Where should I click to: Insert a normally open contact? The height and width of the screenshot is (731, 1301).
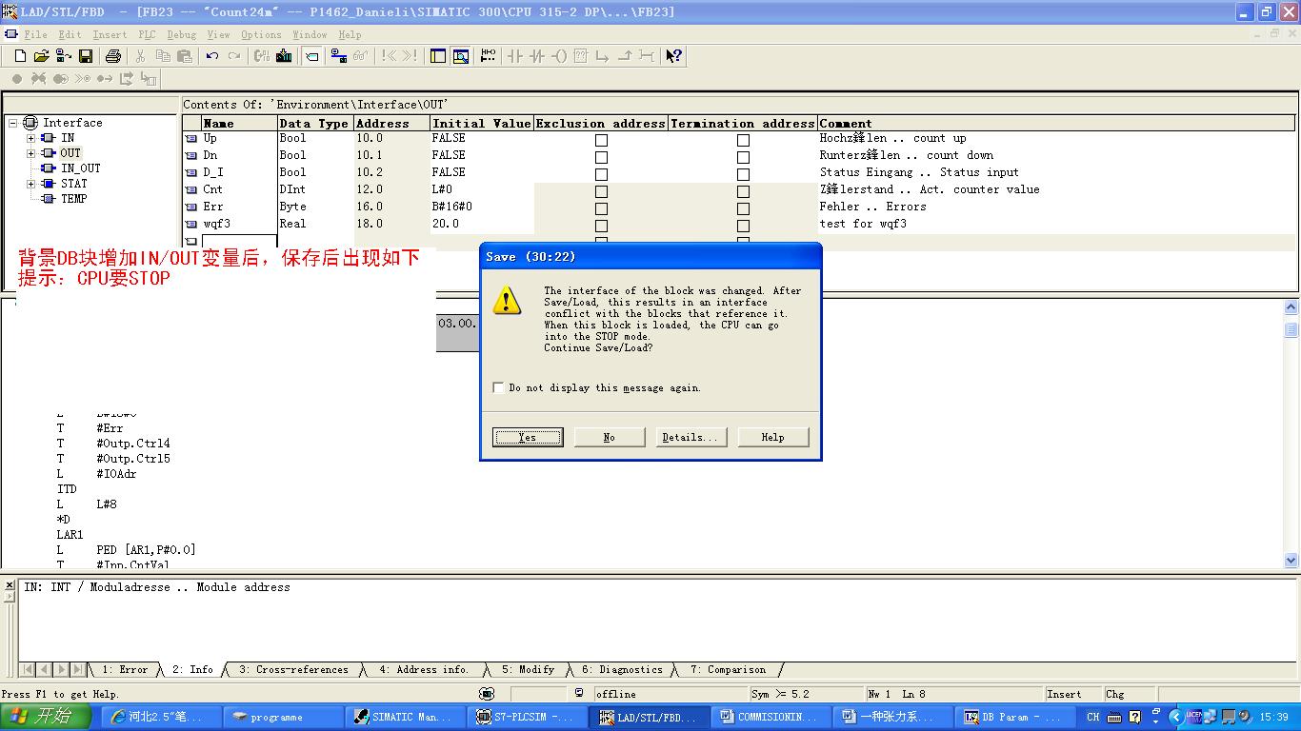(515, 56)
